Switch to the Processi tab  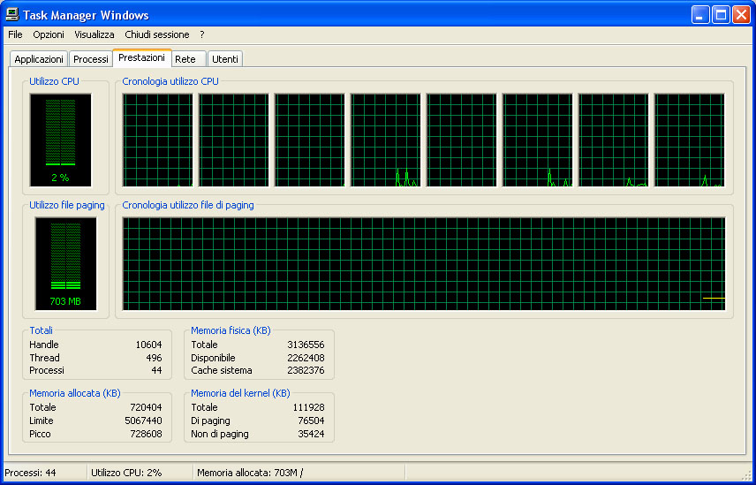click(x=91, y=59)
